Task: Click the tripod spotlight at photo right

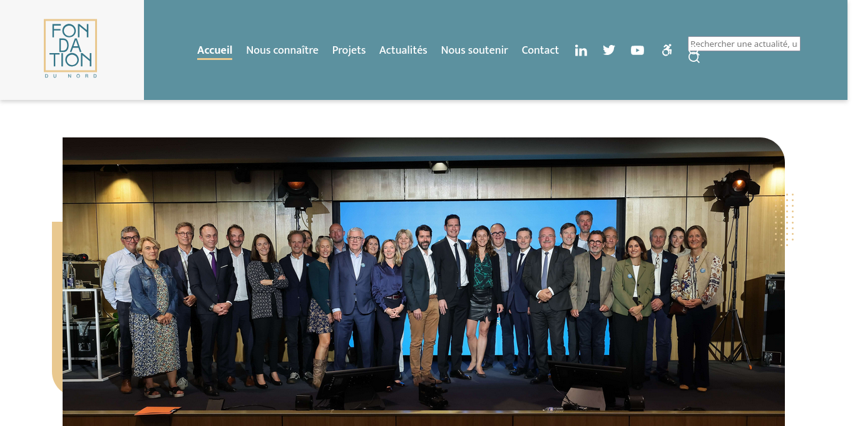Action: point(737,187)
